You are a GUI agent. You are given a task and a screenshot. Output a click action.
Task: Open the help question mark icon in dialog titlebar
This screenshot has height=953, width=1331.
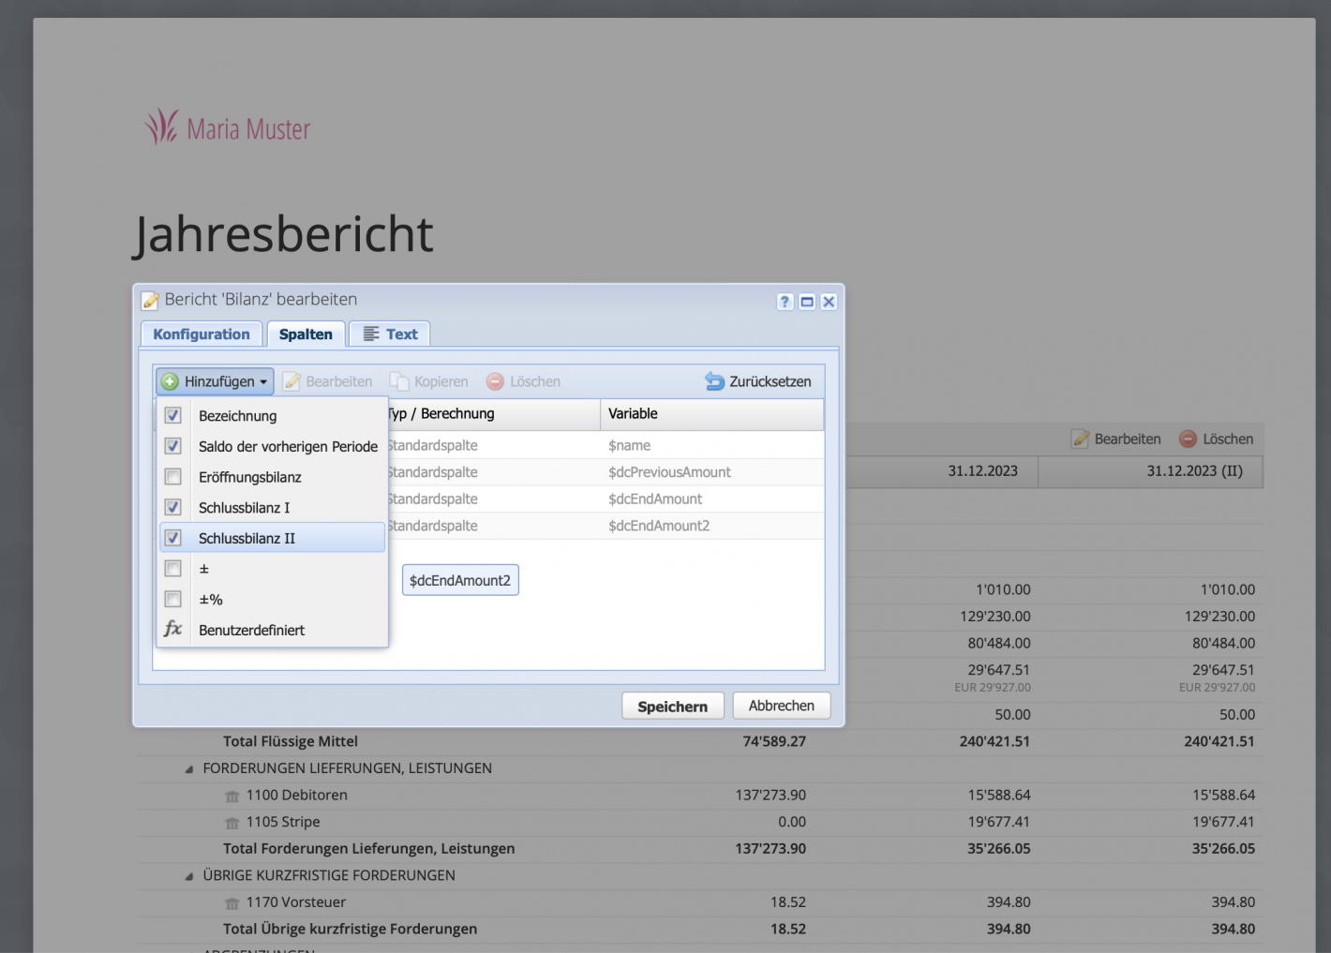tap(785, 301)
